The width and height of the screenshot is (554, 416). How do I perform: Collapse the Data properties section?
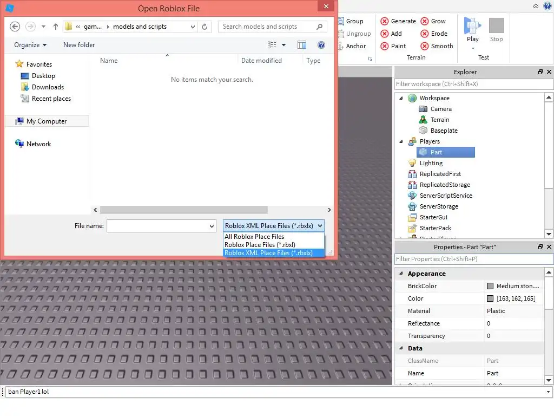point(401,348)
